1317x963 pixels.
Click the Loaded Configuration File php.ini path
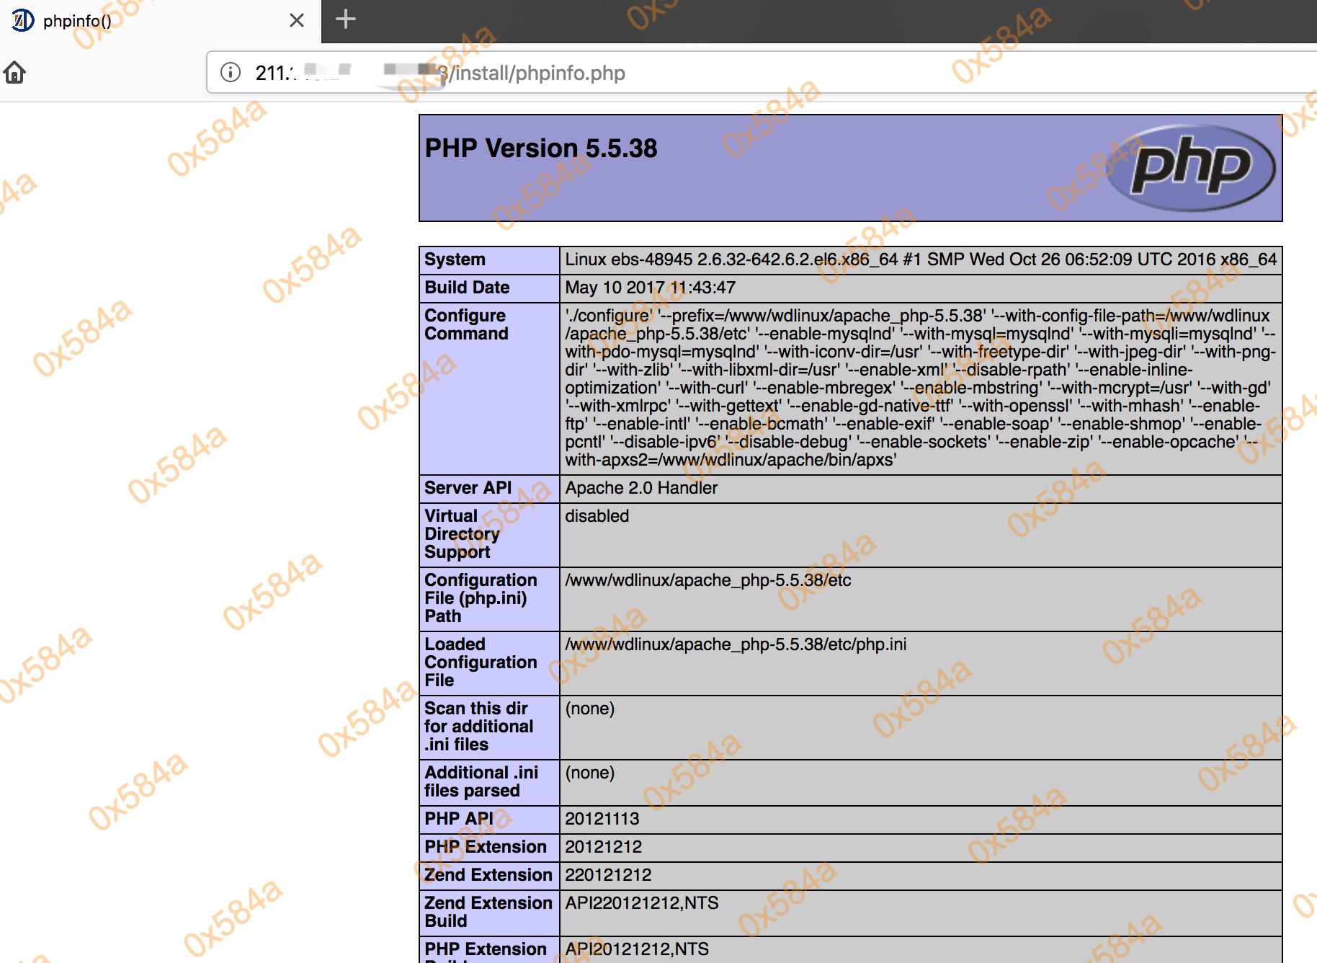pyautogui.click(x=736, y=644)
